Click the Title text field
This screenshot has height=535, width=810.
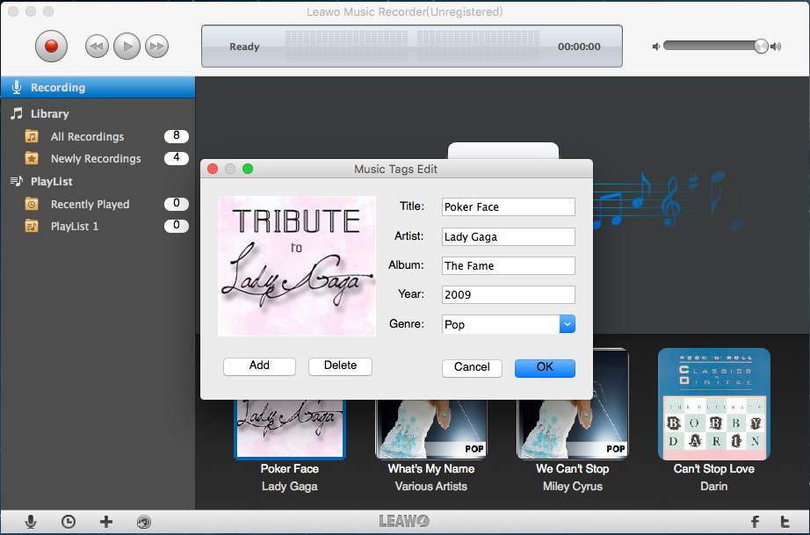coord(508,207)
